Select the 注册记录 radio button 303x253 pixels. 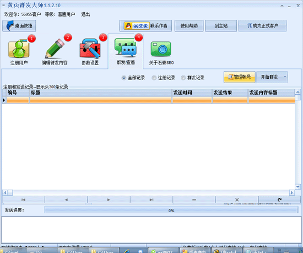point(154,78)
